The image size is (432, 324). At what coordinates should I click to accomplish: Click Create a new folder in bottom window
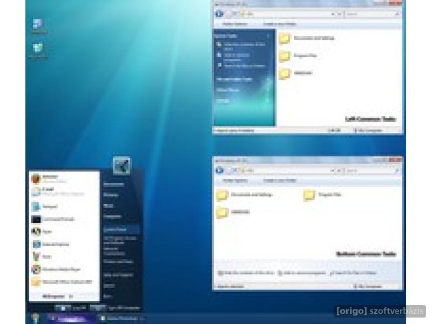point(280,181)
